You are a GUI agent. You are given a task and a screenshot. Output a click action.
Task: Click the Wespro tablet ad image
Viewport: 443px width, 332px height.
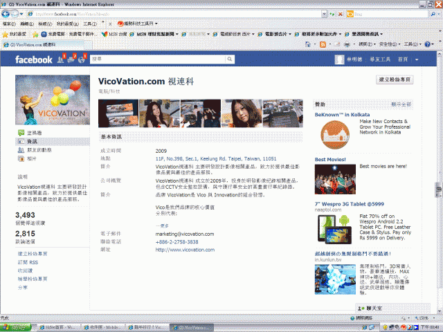335,229
